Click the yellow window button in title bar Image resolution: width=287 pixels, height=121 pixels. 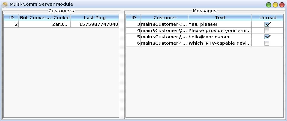coord(275,5)
